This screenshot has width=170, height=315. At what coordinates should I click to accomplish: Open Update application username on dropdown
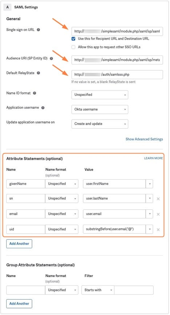100,124
